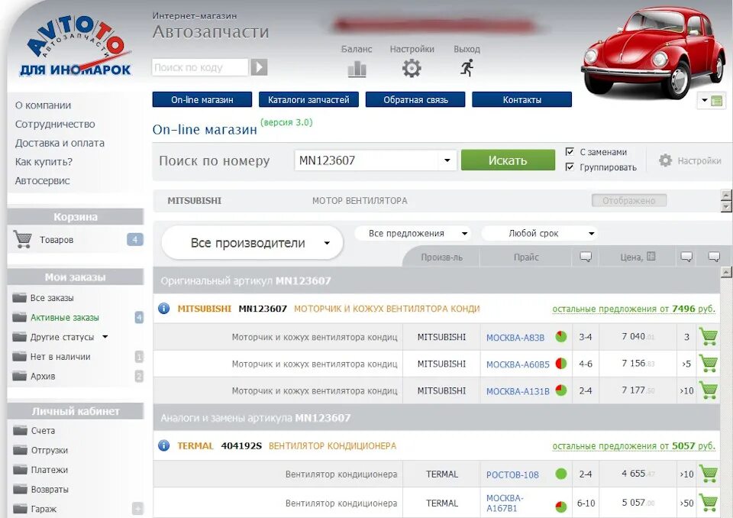
Task: Click the running man logout icon
Action: (467, 68)
